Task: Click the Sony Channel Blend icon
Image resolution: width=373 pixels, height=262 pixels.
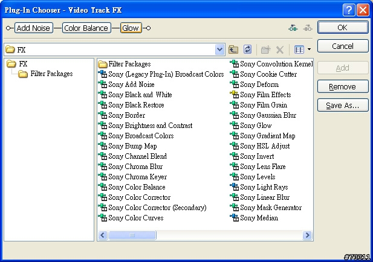Action: pyautogui.click(x=103, y=156)
